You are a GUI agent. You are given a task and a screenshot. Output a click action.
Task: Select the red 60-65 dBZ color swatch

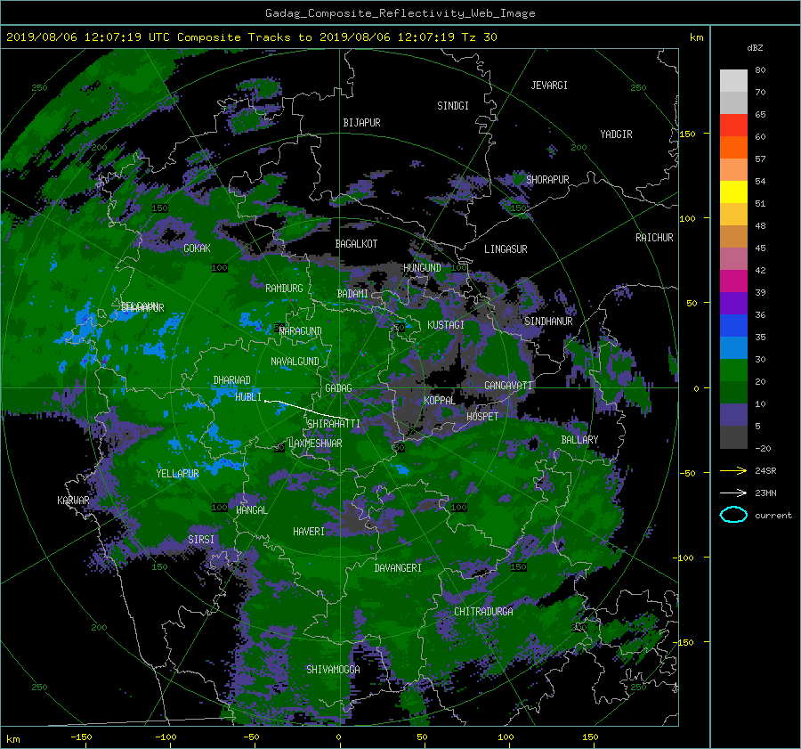pyautogui.click(x=733, y=125)
